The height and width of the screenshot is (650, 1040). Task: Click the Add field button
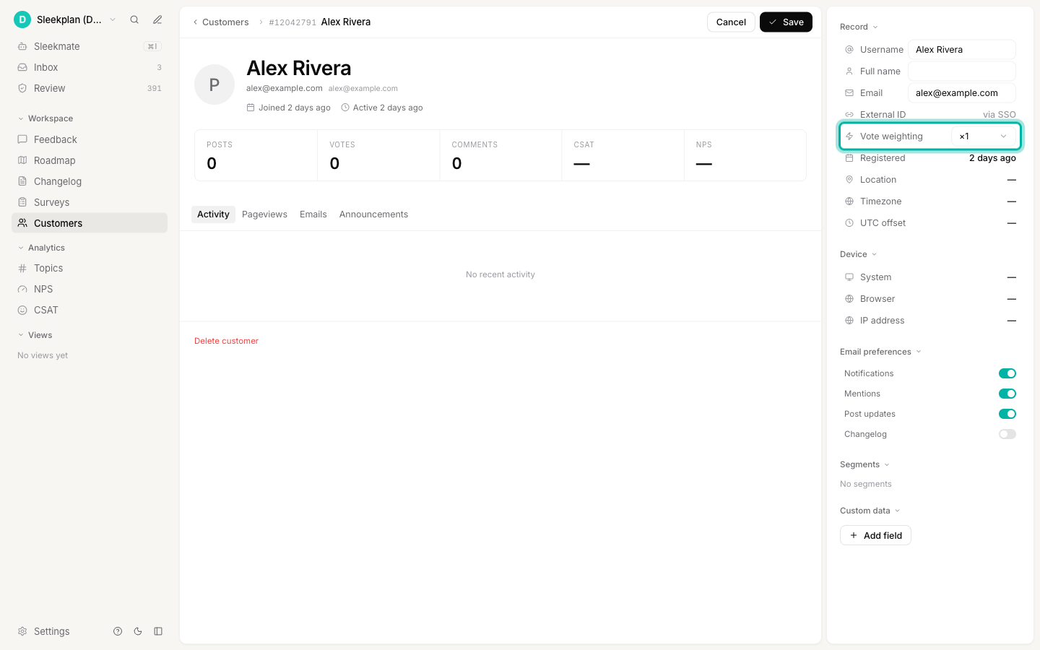(875, 535)
